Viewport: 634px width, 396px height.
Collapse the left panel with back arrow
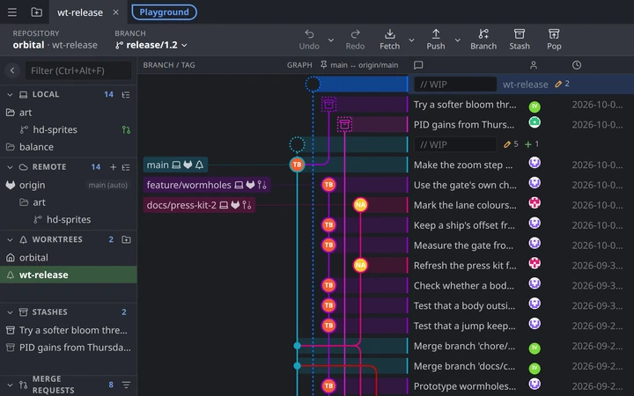12,70
